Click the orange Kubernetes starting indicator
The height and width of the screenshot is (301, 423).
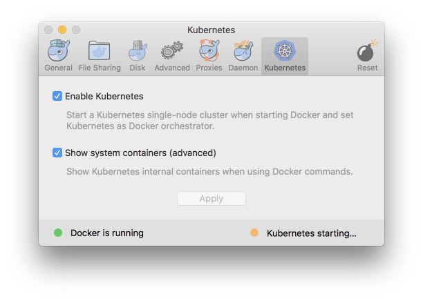coord(254,233)
